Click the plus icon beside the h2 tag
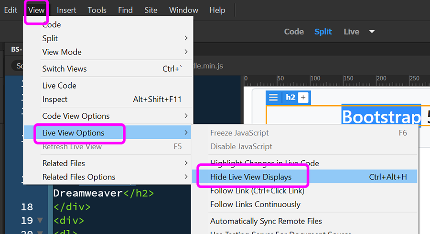The image size is (430, 234). click(x=303, y=98)
